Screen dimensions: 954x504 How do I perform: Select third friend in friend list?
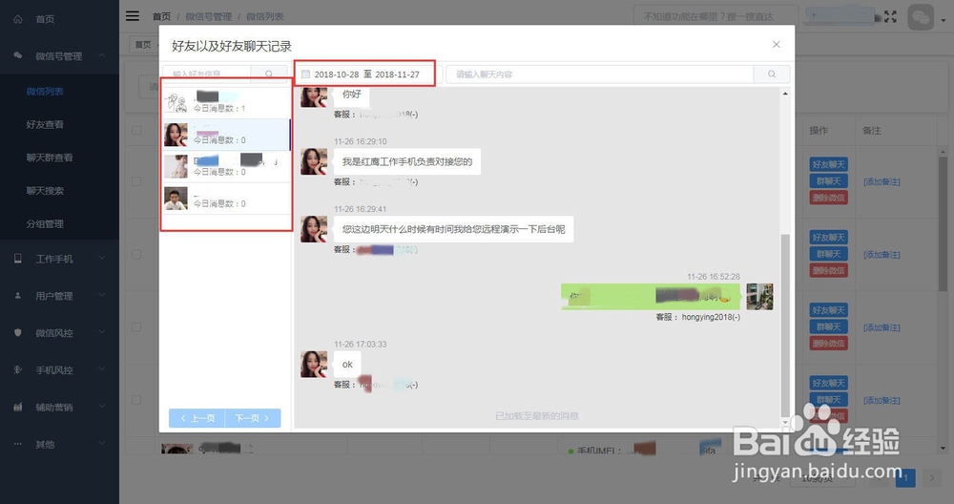coord(226,166)
